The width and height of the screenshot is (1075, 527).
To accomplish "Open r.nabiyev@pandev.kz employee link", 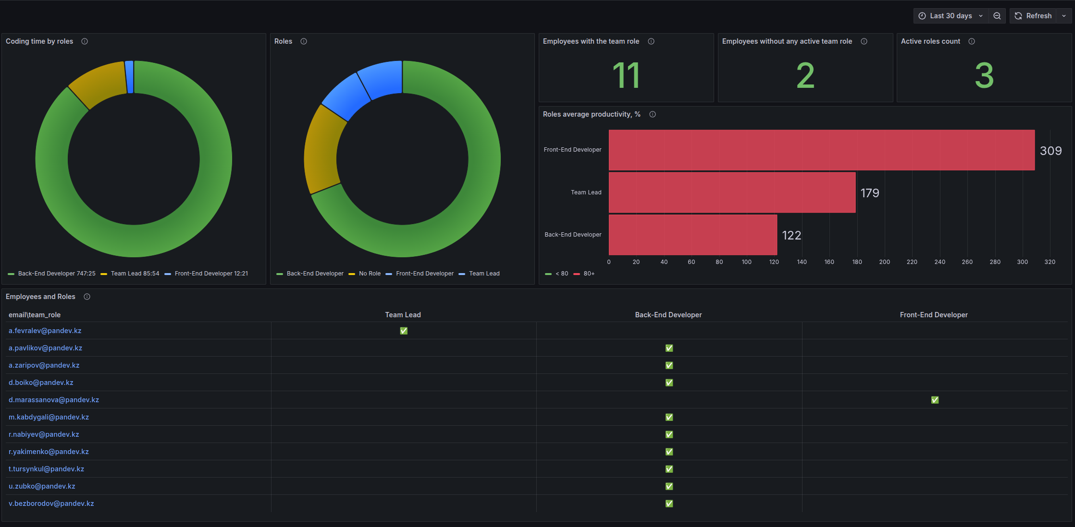I will (x=44, y=434).
